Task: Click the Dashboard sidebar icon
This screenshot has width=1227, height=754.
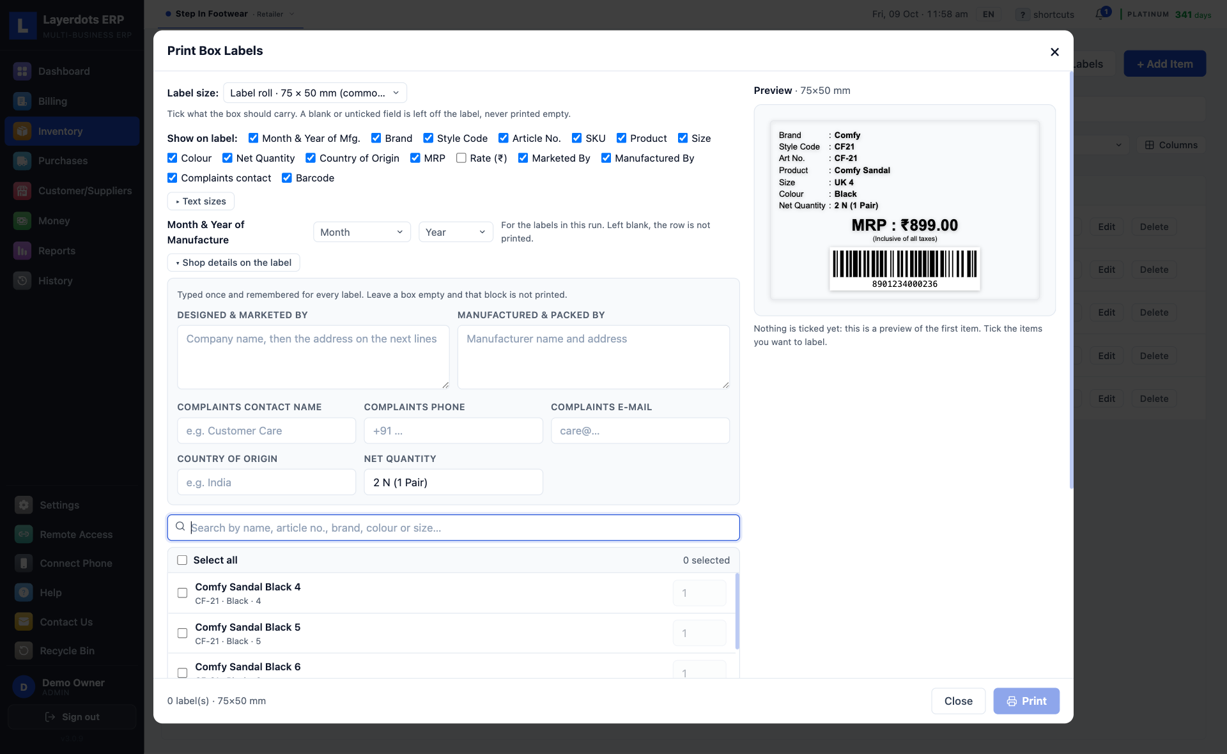Action: pos(22,71)
